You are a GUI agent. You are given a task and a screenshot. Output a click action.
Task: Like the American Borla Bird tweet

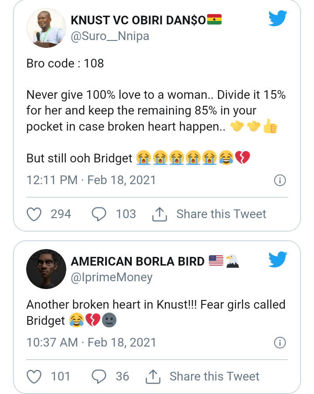point(34,377)
